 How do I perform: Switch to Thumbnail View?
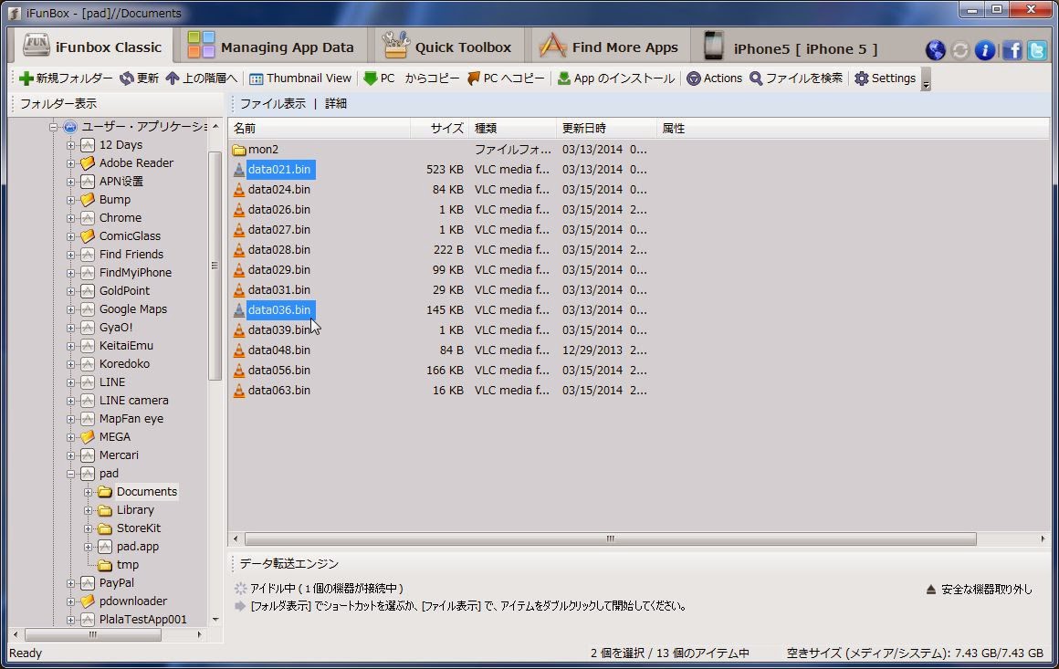pyautogui.click(x=300, y=78)
